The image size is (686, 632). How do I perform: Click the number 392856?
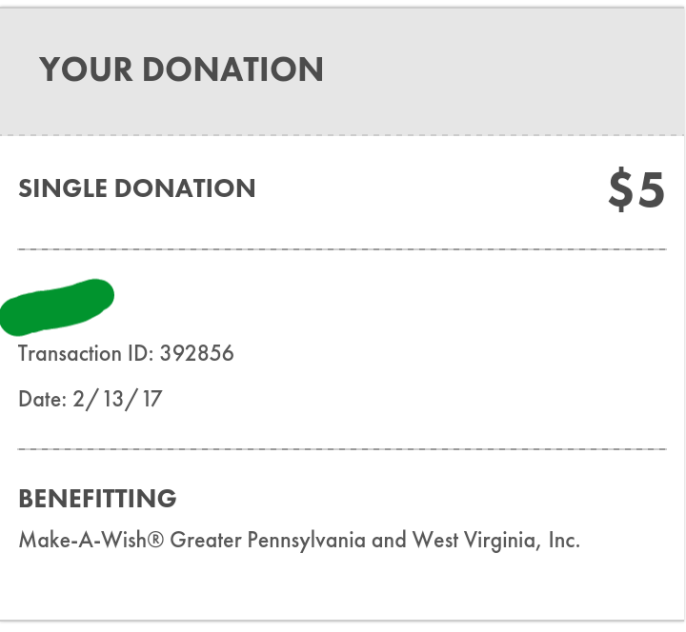pos(197,353)
